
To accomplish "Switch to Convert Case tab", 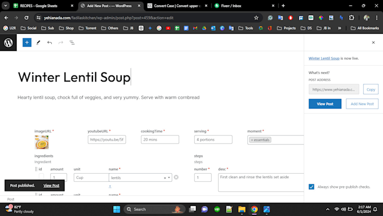I will (177, 6).
